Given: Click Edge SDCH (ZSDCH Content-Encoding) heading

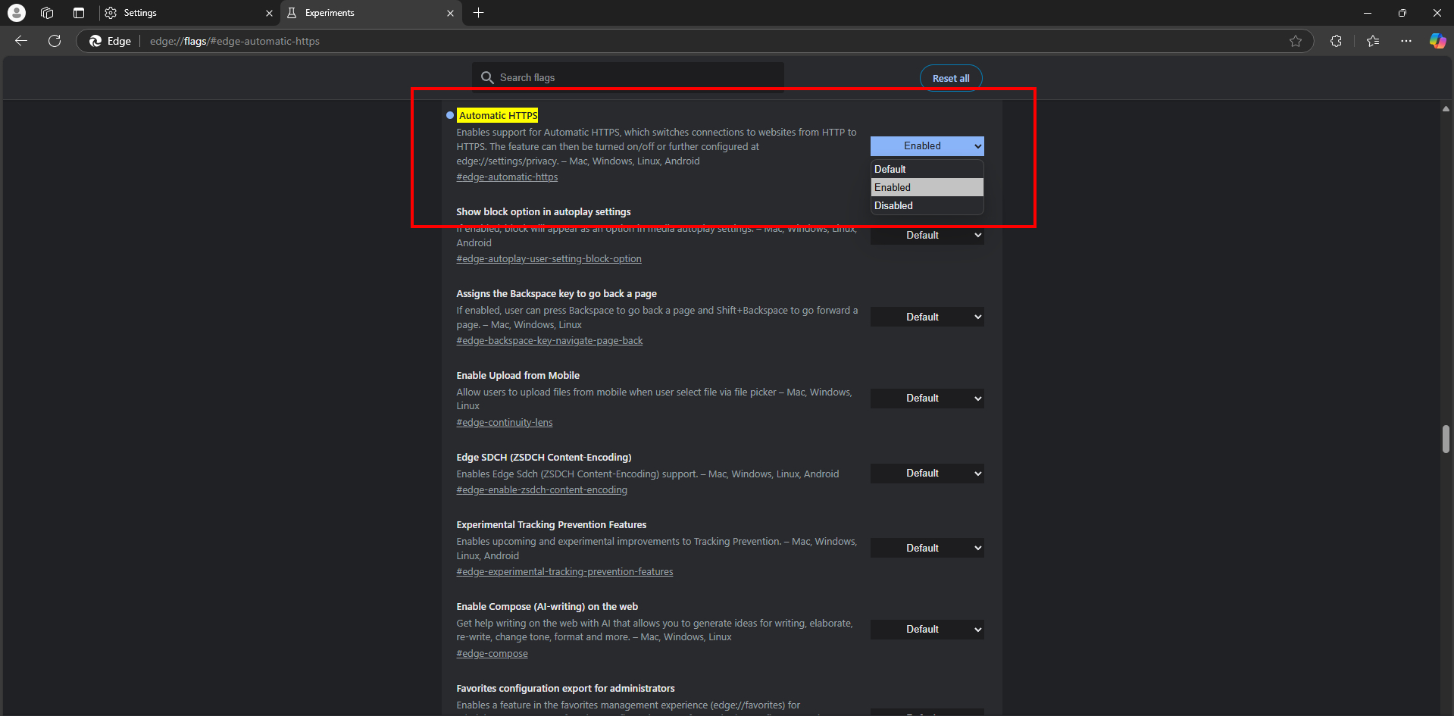Looking at the screenshot, I should (x=543, y=457).
